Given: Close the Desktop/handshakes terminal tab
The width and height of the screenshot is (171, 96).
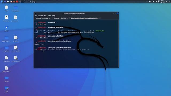Looking at the screenshot, I should tap(99, 18).
